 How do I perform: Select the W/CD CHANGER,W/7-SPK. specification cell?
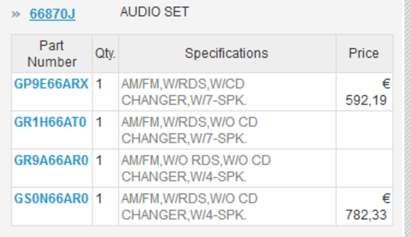click(x=227, y=92)
